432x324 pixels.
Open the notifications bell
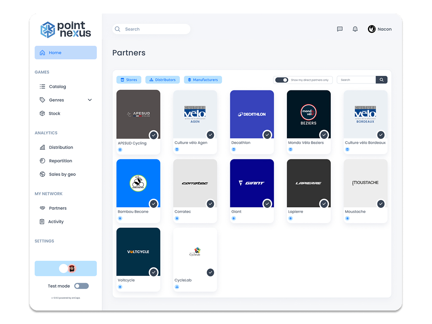point(355,29)
